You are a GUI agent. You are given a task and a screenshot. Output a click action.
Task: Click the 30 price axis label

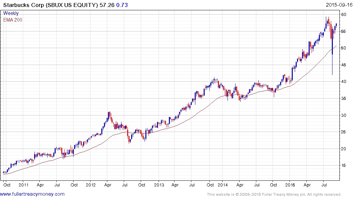tap(344, 115)
